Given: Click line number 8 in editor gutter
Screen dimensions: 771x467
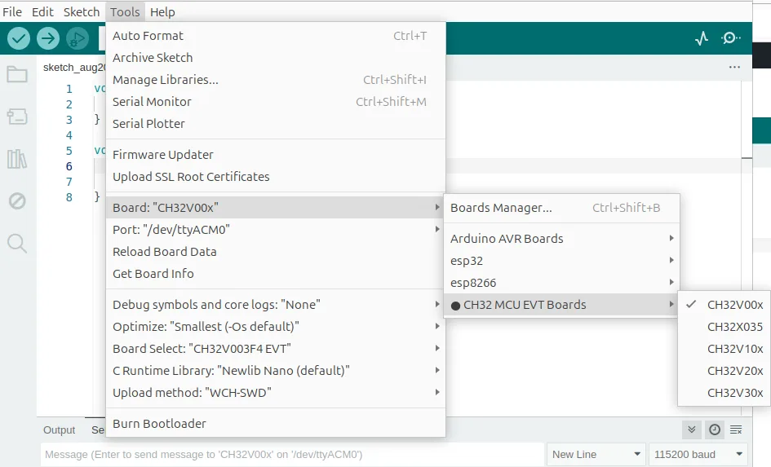Looking at the screenshot, I should [x=69, y=197].
